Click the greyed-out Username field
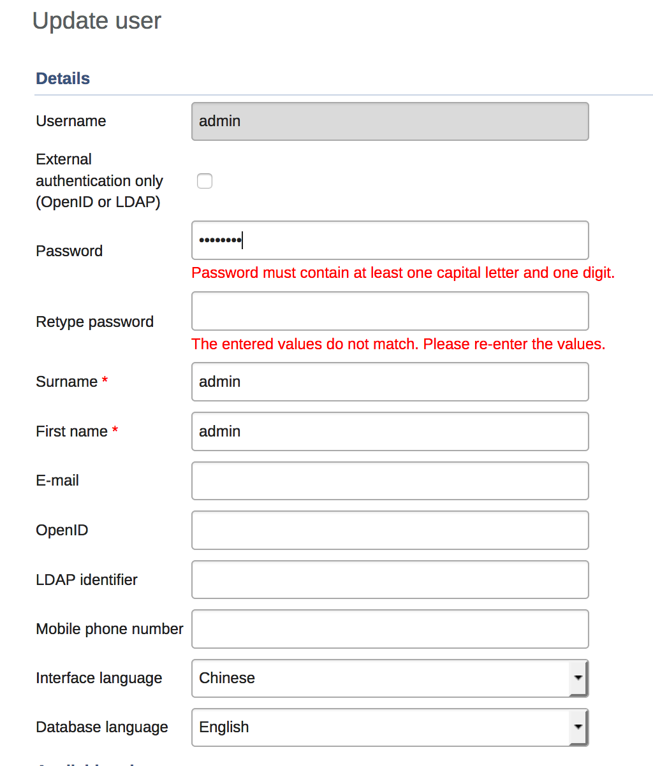The height and width of the screenshot is (766, 653). [x=390, y=121]
